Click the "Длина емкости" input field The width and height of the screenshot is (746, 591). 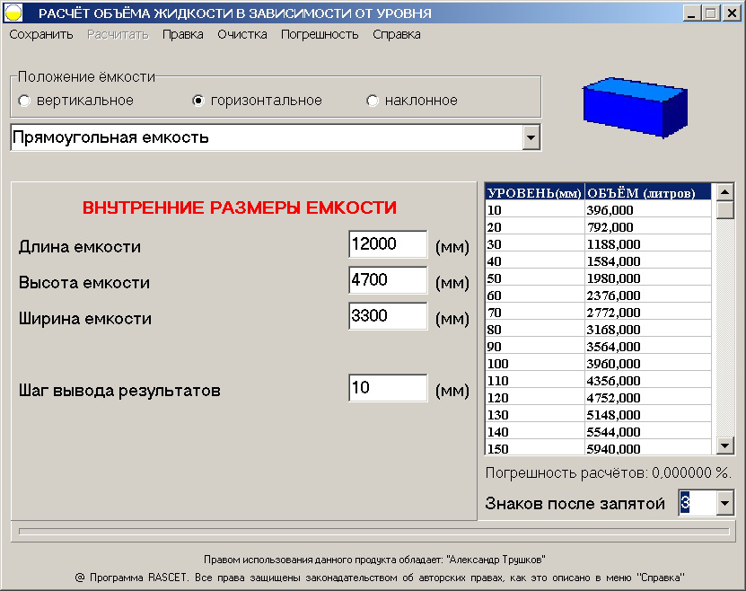pyautogui.click(x=386, y=243)
